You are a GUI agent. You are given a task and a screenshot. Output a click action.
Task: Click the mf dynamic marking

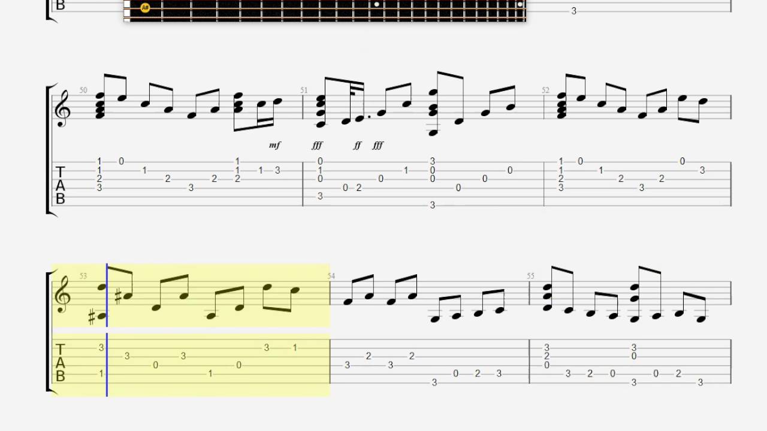pyautogui.click(x=274, y=145)
